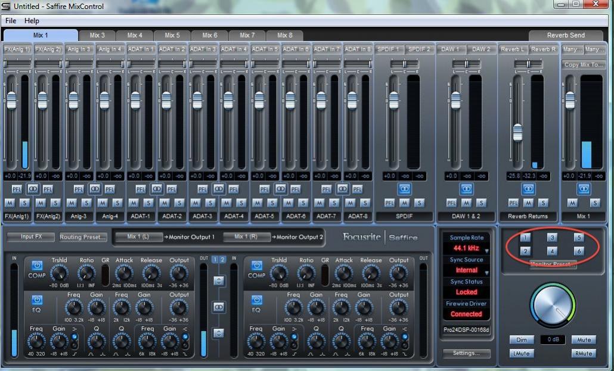Screen dimensions: 614x371
Task: Click the Copy Mix To button
Action: click(x=584, y=64)
